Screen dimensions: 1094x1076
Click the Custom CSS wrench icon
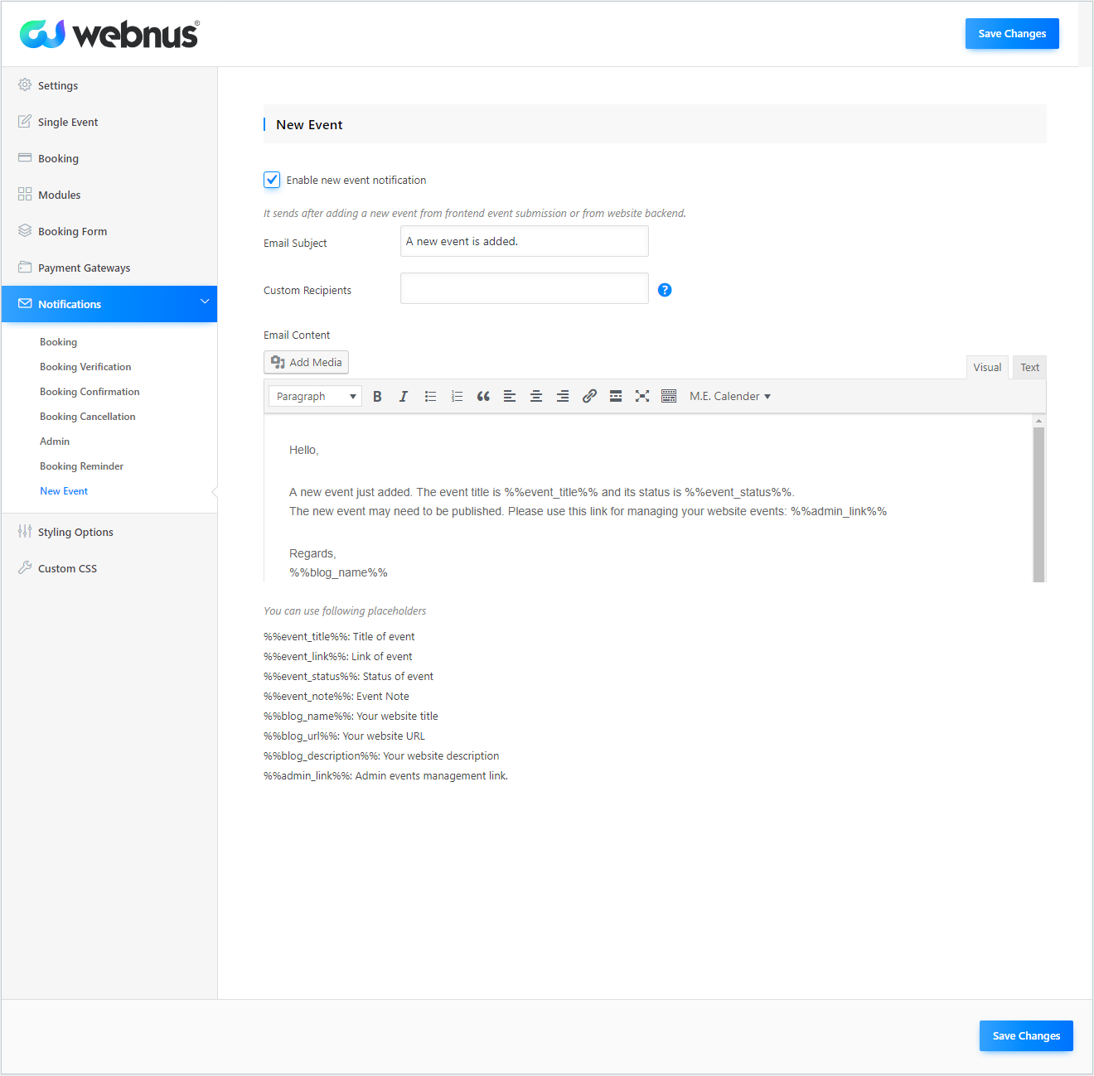pos(25,567)
